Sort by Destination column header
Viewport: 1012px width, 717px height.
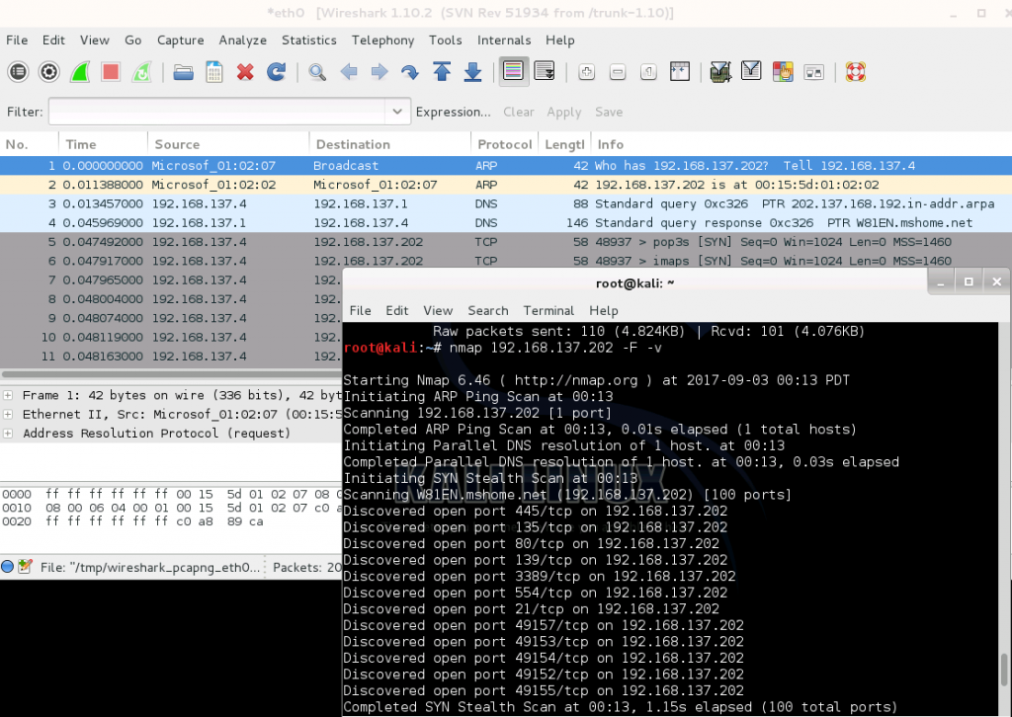point(389,144)
